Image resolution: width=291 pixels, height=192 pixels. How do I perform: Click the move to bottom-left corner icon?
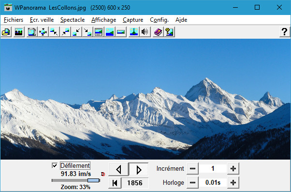pos(76,32)
